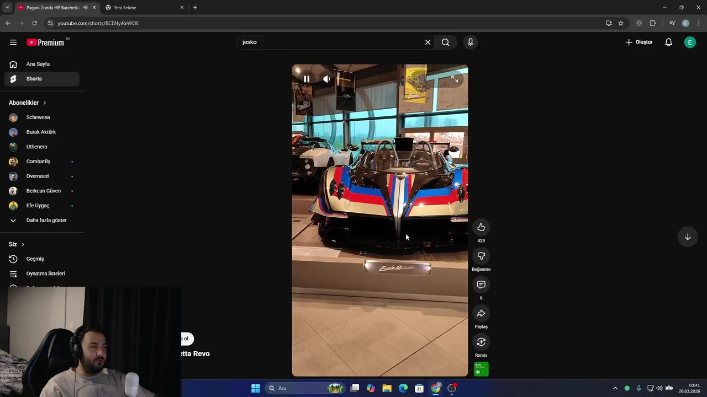
Task: Bookmark this page with the star
Action: tap(621, 23)
